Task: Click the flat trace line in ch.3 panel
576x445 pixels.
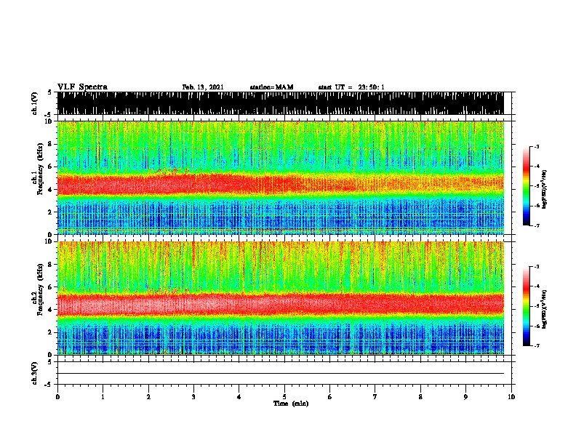Action: [x=280, y=374]
